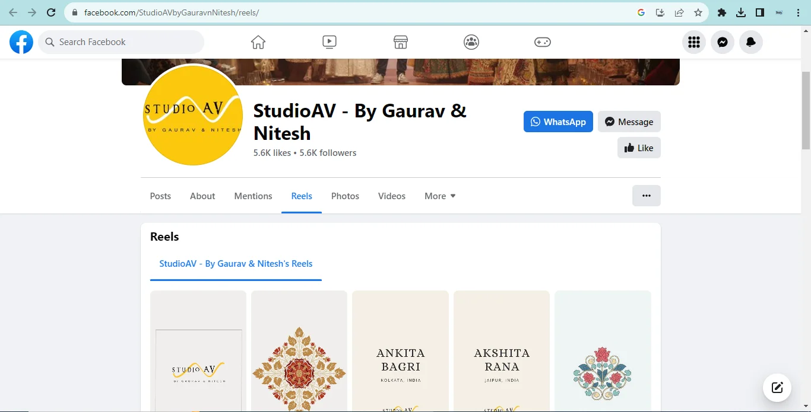
Task: Open Messenger icon in top bar
Action: coord(723,42)
